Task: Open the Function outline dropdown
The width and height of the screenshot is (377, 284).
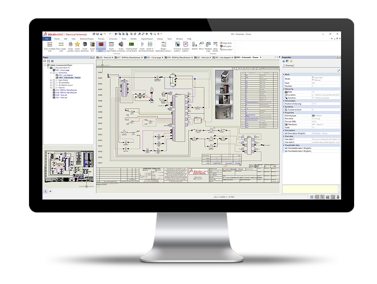Action: [x=177, y=50]
